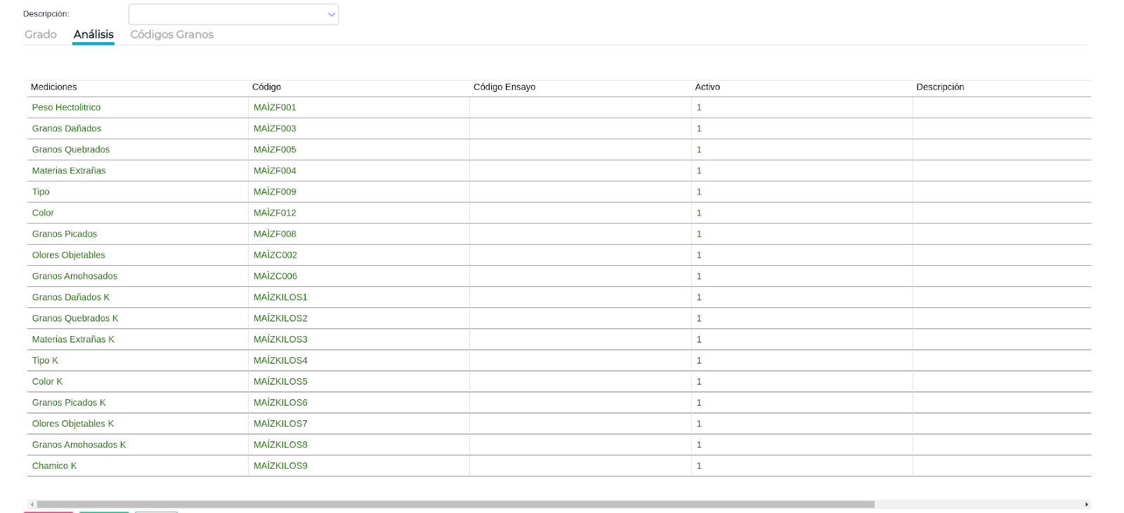1124x513 pixels.
Task: Click the Activo value in the Color K row
Action: point(699,381)
